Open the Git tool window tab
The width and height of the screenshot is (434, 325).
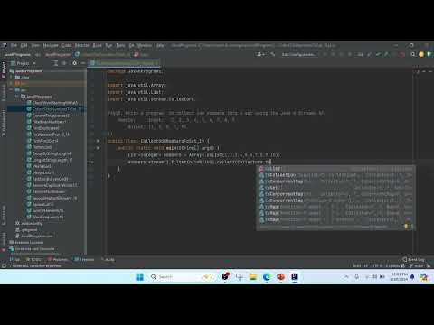coord(15,259)
